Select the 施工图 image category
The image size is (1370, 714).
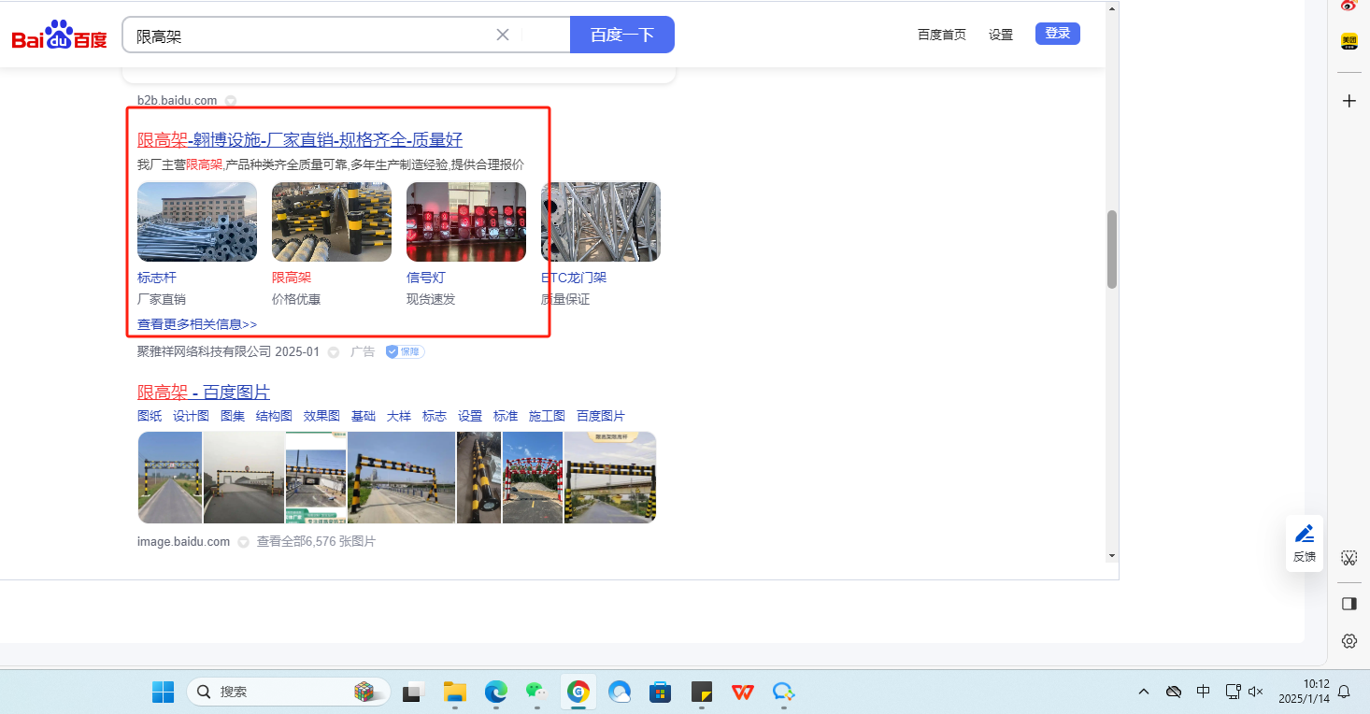[x=547, y=416]
